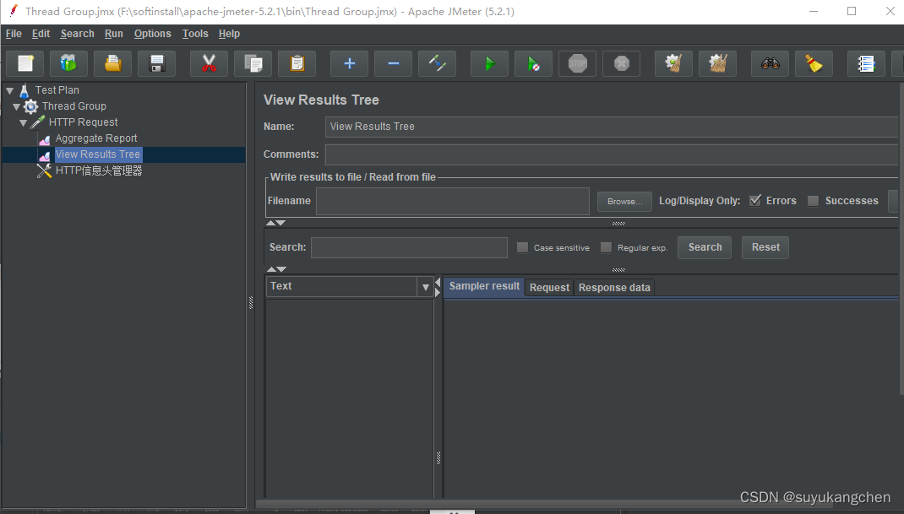Screen dimensions: 904x514
Task: Collapse the Test Plan tree node
Action: point(10,90)
